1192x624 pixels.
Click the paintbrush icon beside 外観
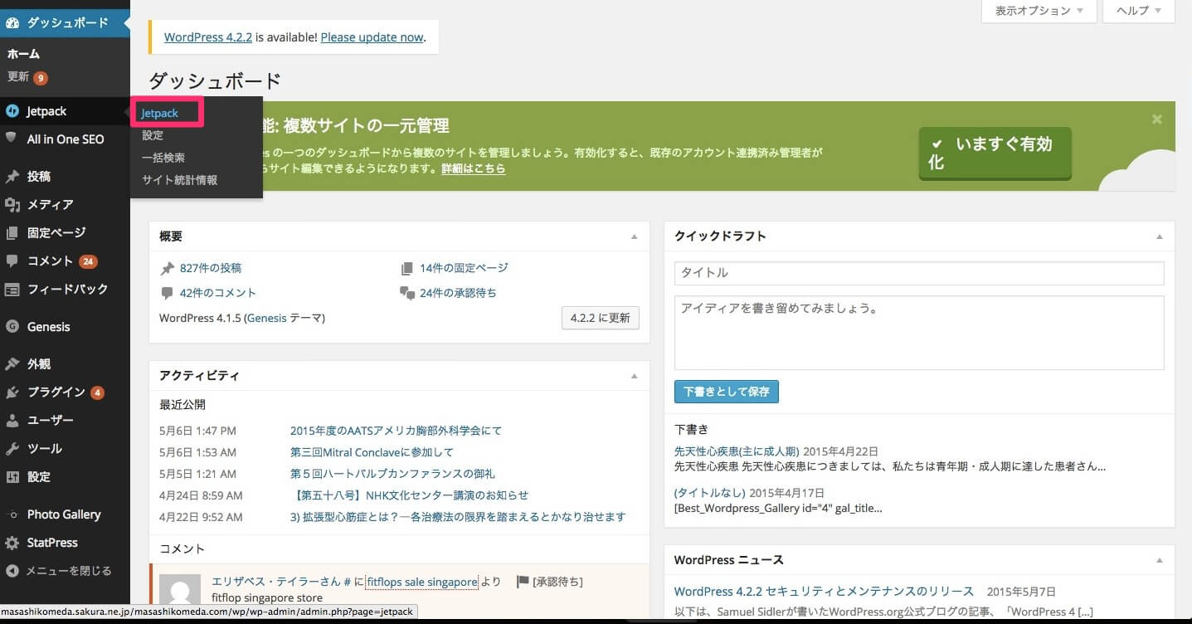click(12, 364)
